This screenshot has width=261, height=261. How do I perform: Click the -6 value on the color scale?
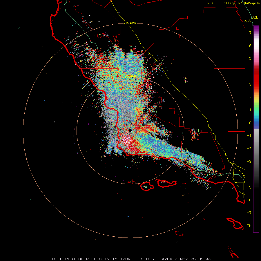(249, 200)
